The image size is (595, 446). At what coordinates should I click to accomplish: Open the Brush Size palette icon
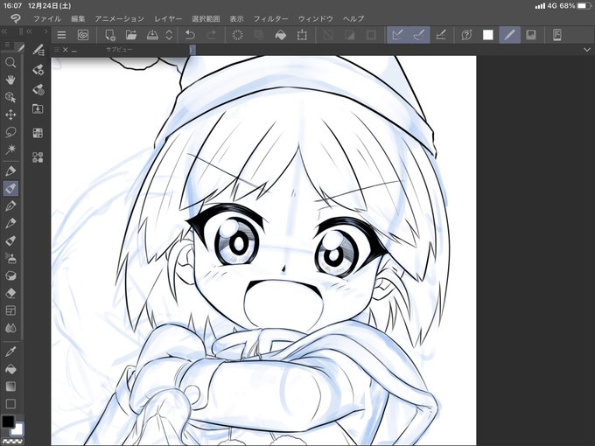click(38, 90)
